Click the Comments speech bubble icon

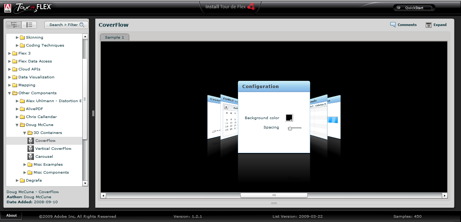[393, 25]
